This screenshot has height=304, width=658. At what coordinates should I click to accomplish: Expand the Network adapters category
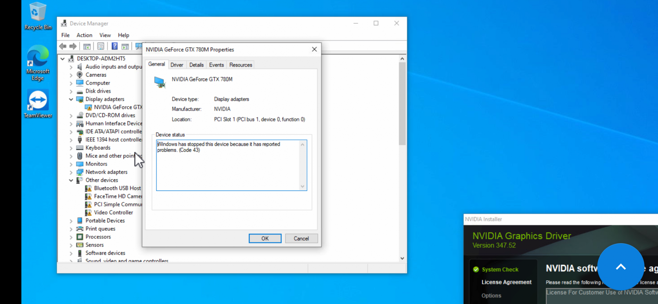(71, 172)
